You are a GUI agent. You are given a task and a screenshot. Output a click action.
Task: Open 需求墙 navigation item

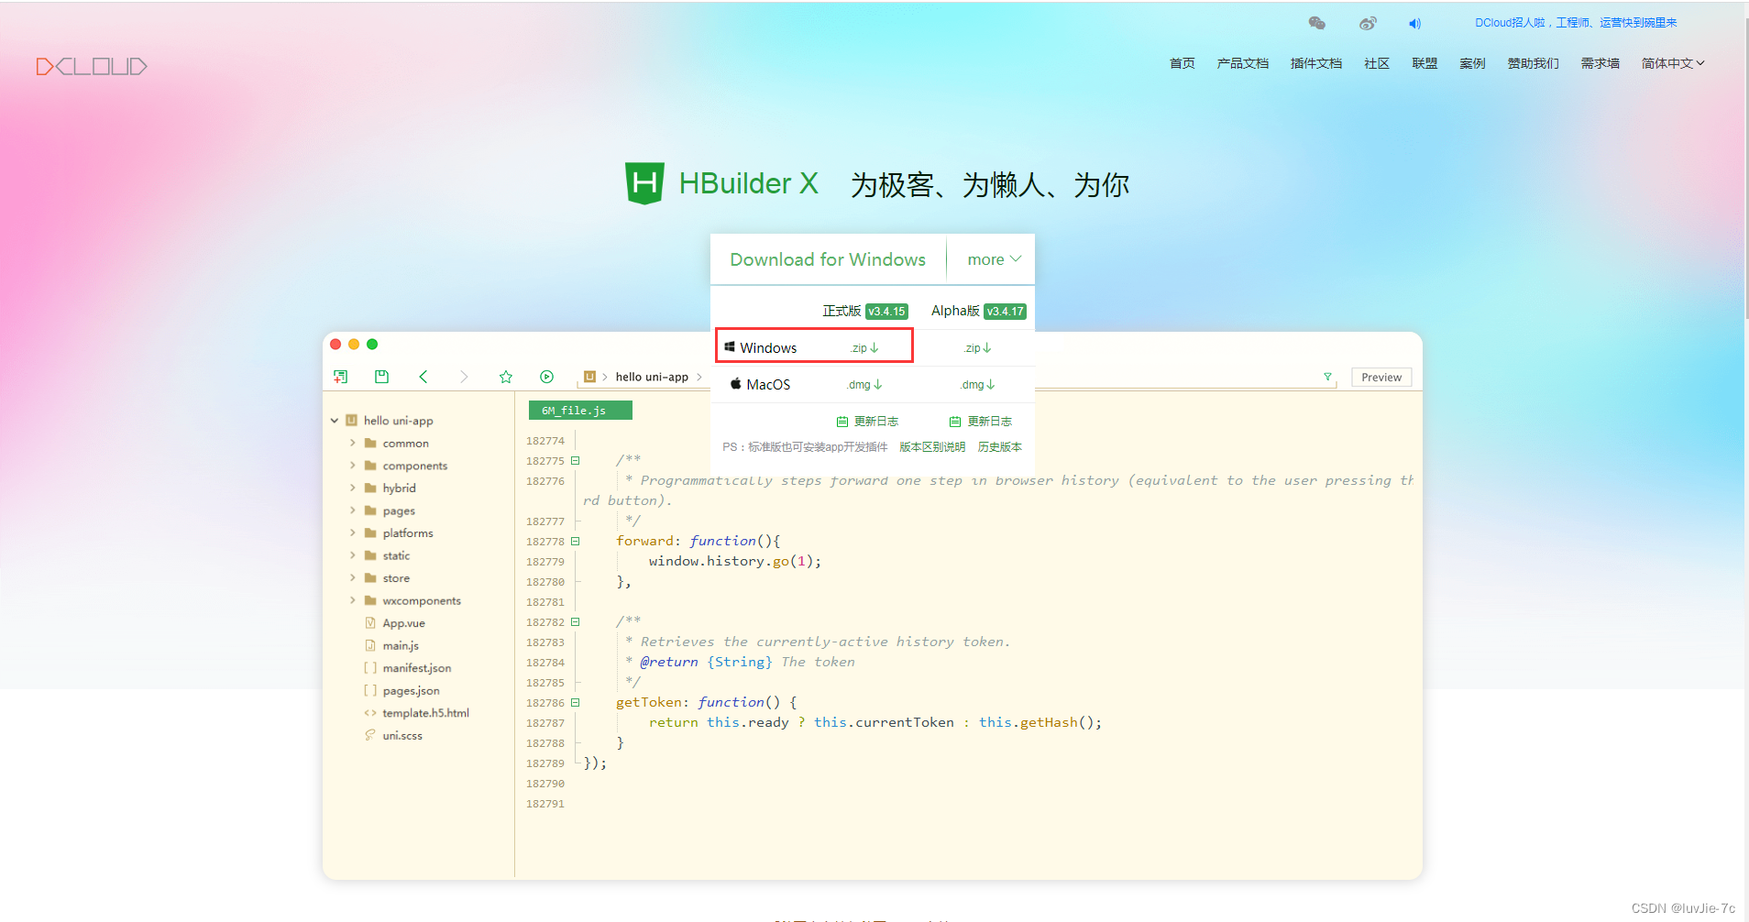pos(1600,63)
